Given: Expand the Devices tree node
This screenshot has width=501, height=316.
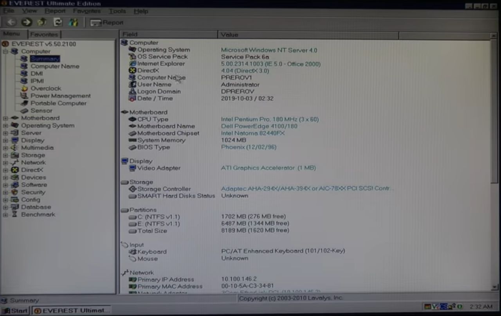Looking at the screenshot, I should [5, 177].
